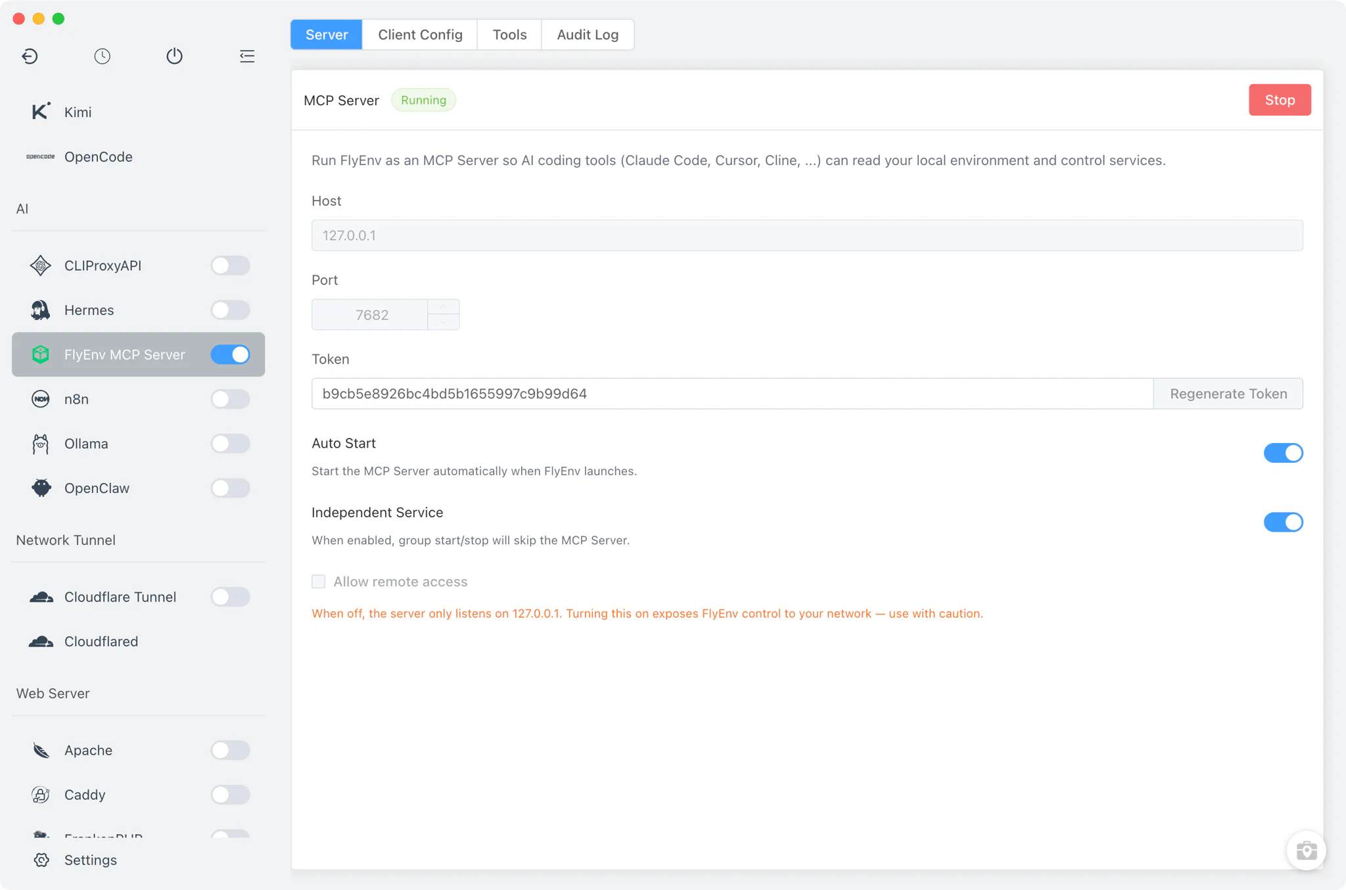Click the Kimi logo icon
The height and width of the screenshot is (890, 1346).
41,112
